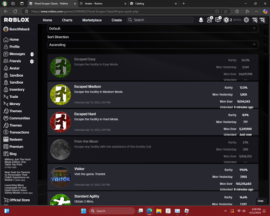Viewport: 270px width, 216px height.
Task: Open the Chat button
Action: coord(260,201)
